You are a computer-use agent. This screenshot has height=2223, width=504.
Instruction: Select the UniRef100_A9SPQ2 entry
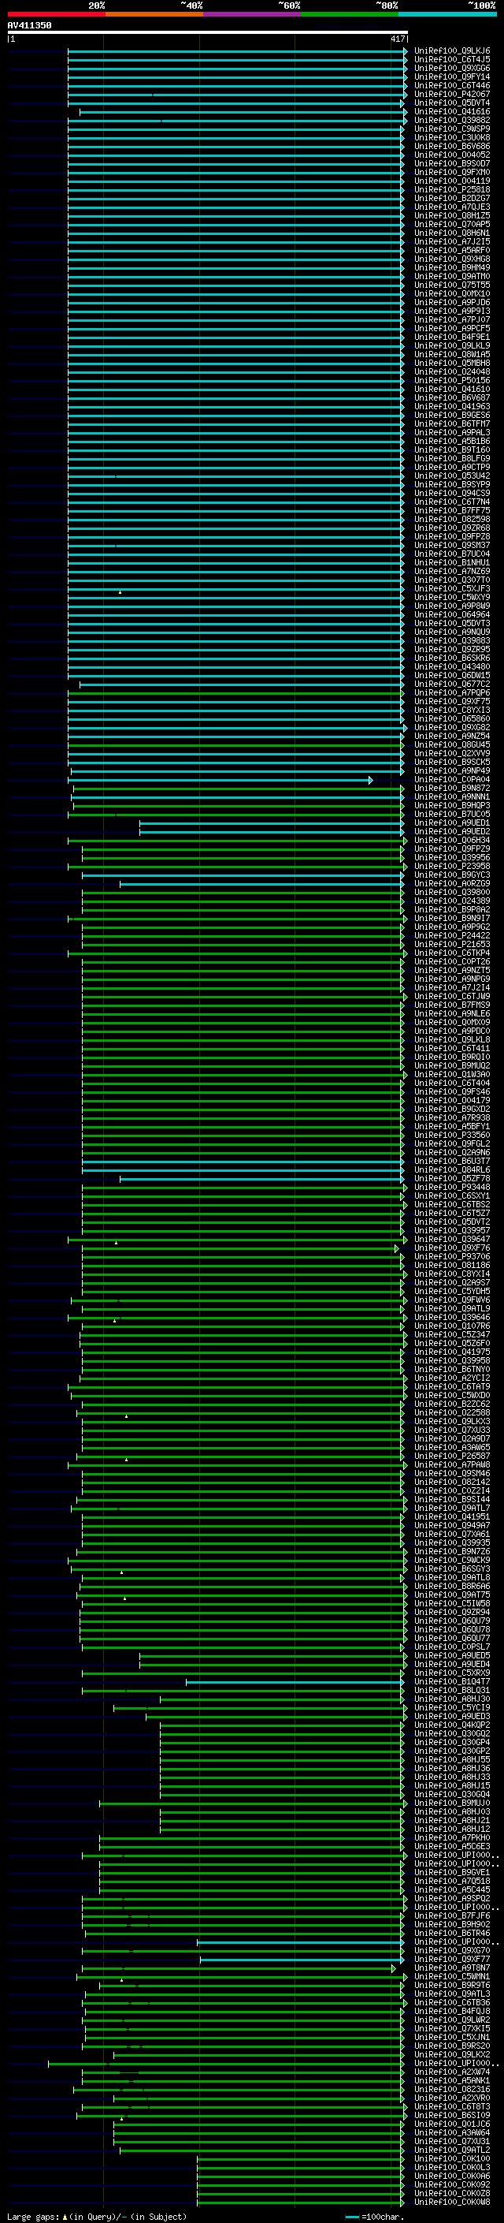[x=452, y=1897]
